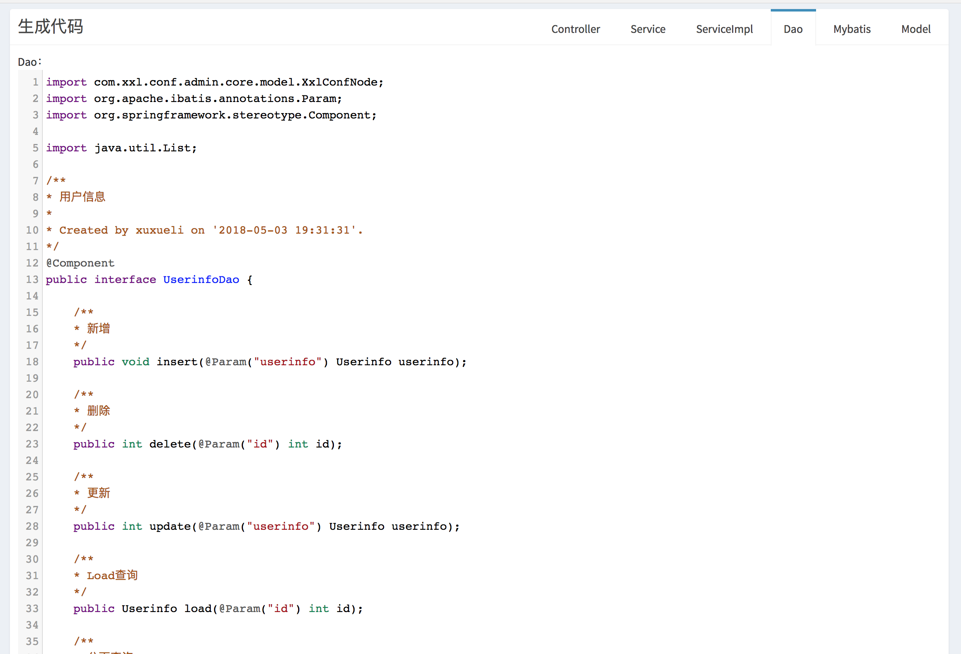
Task: Place cursor on the insert method line
Action: click(270, 362)
